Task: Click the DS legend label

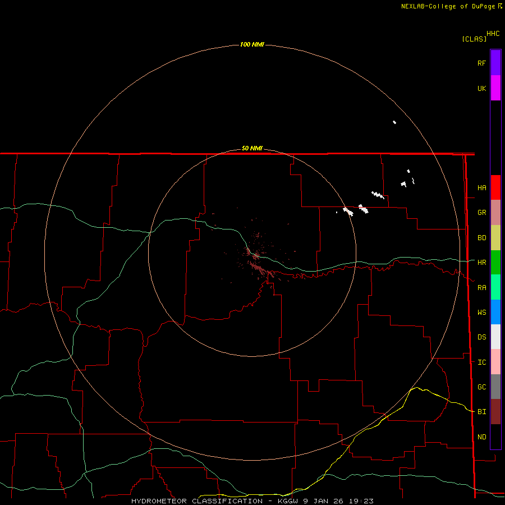Action: 481,337
